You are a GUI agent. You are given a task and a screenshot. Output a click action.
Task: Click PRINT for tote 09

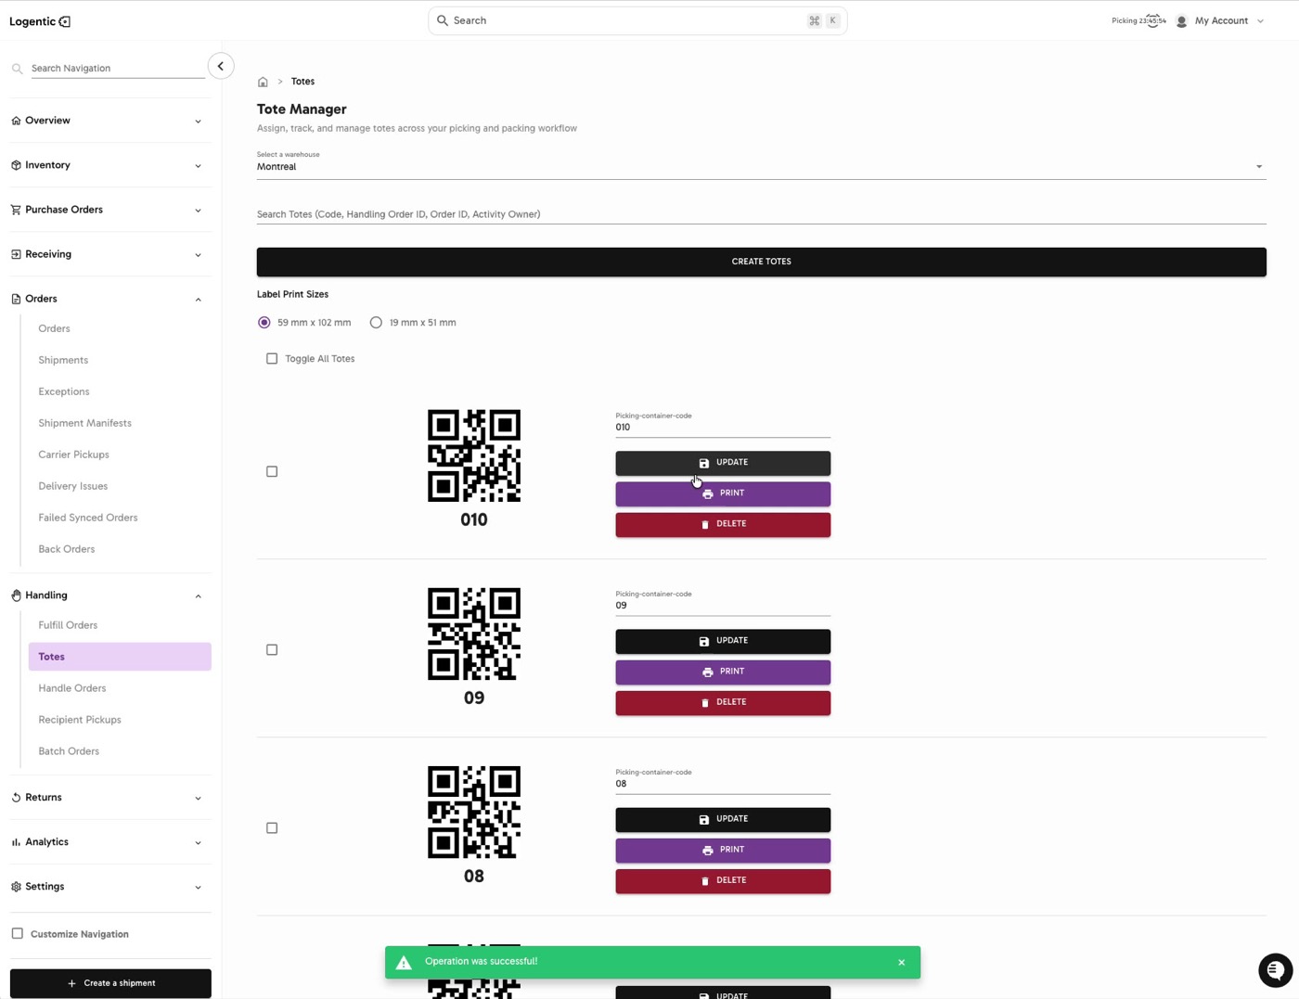click(723, 672)
